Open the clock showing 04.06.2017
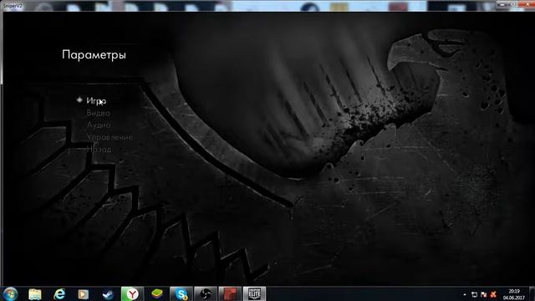The image size is (535, 301). pos(514,294)
